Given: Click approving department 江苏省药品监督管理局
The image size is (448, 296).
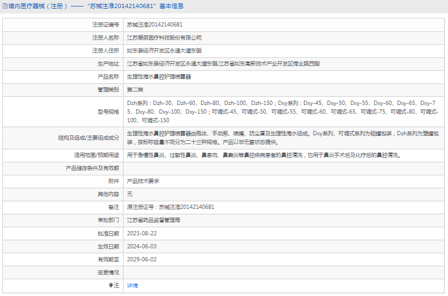Looking at the screenshot, I should pyautogui.click(x=153, y=220).
